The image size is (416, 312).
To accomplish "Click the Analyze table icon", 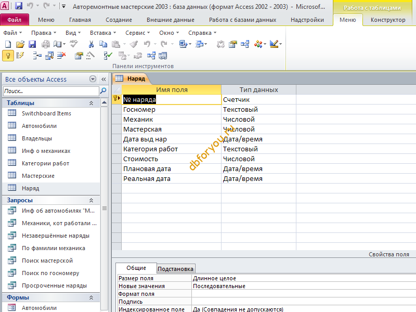I will pyautogui.click(x=199, y=44).
